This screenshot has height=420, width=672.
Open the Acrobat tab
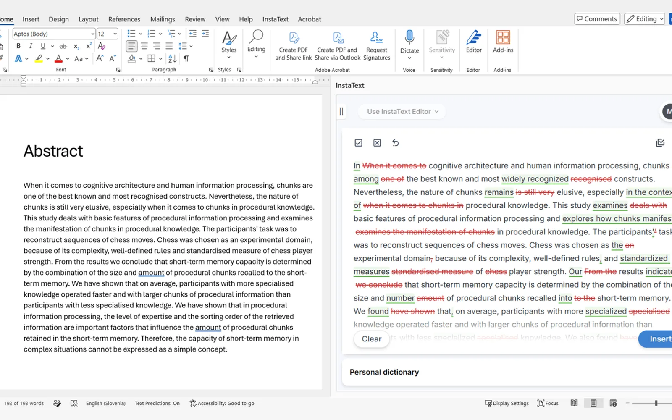[310, 19]
